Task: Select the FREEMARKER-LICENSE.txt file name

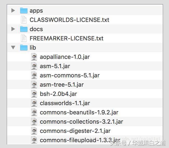Action: pyautogui.click(x=66, y=38)
